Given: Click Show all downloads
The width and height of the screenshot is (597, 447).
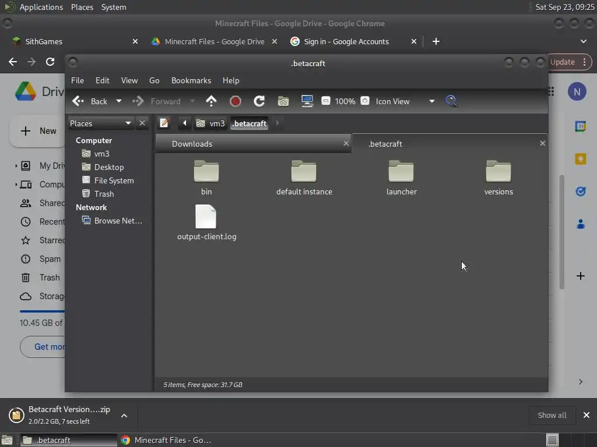Looking at the screenshot, I should (552, 416).
